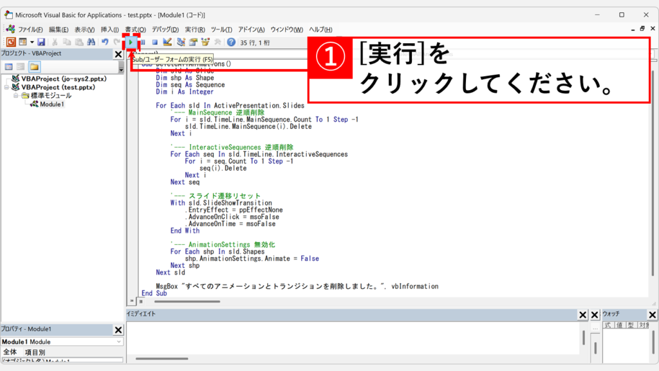Image resolution: width=659 pixels, height=371 pixels.
Task: Open VBA Help question mark icon
Action: coord(231,42)
